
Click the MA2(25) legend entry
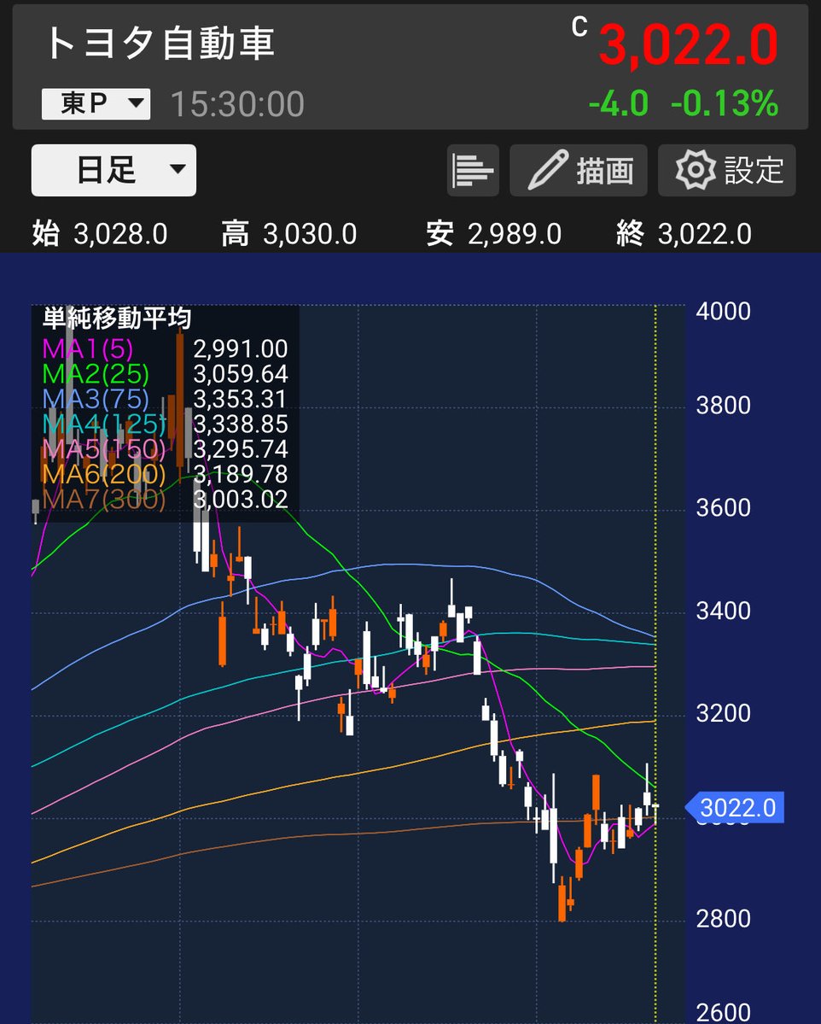(x=96, y=374)
